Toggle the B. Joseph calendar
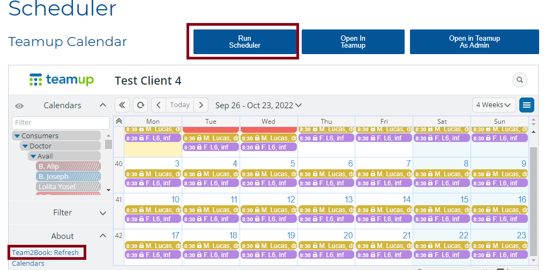 tap(68, 176)
